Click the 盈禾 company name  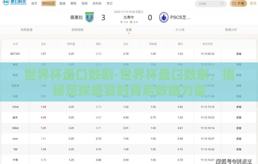15,117
